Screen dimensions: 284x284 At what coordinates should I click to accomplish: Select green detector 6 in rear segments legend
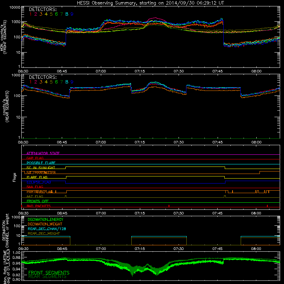pyautogui.click(x=56, y=82)
